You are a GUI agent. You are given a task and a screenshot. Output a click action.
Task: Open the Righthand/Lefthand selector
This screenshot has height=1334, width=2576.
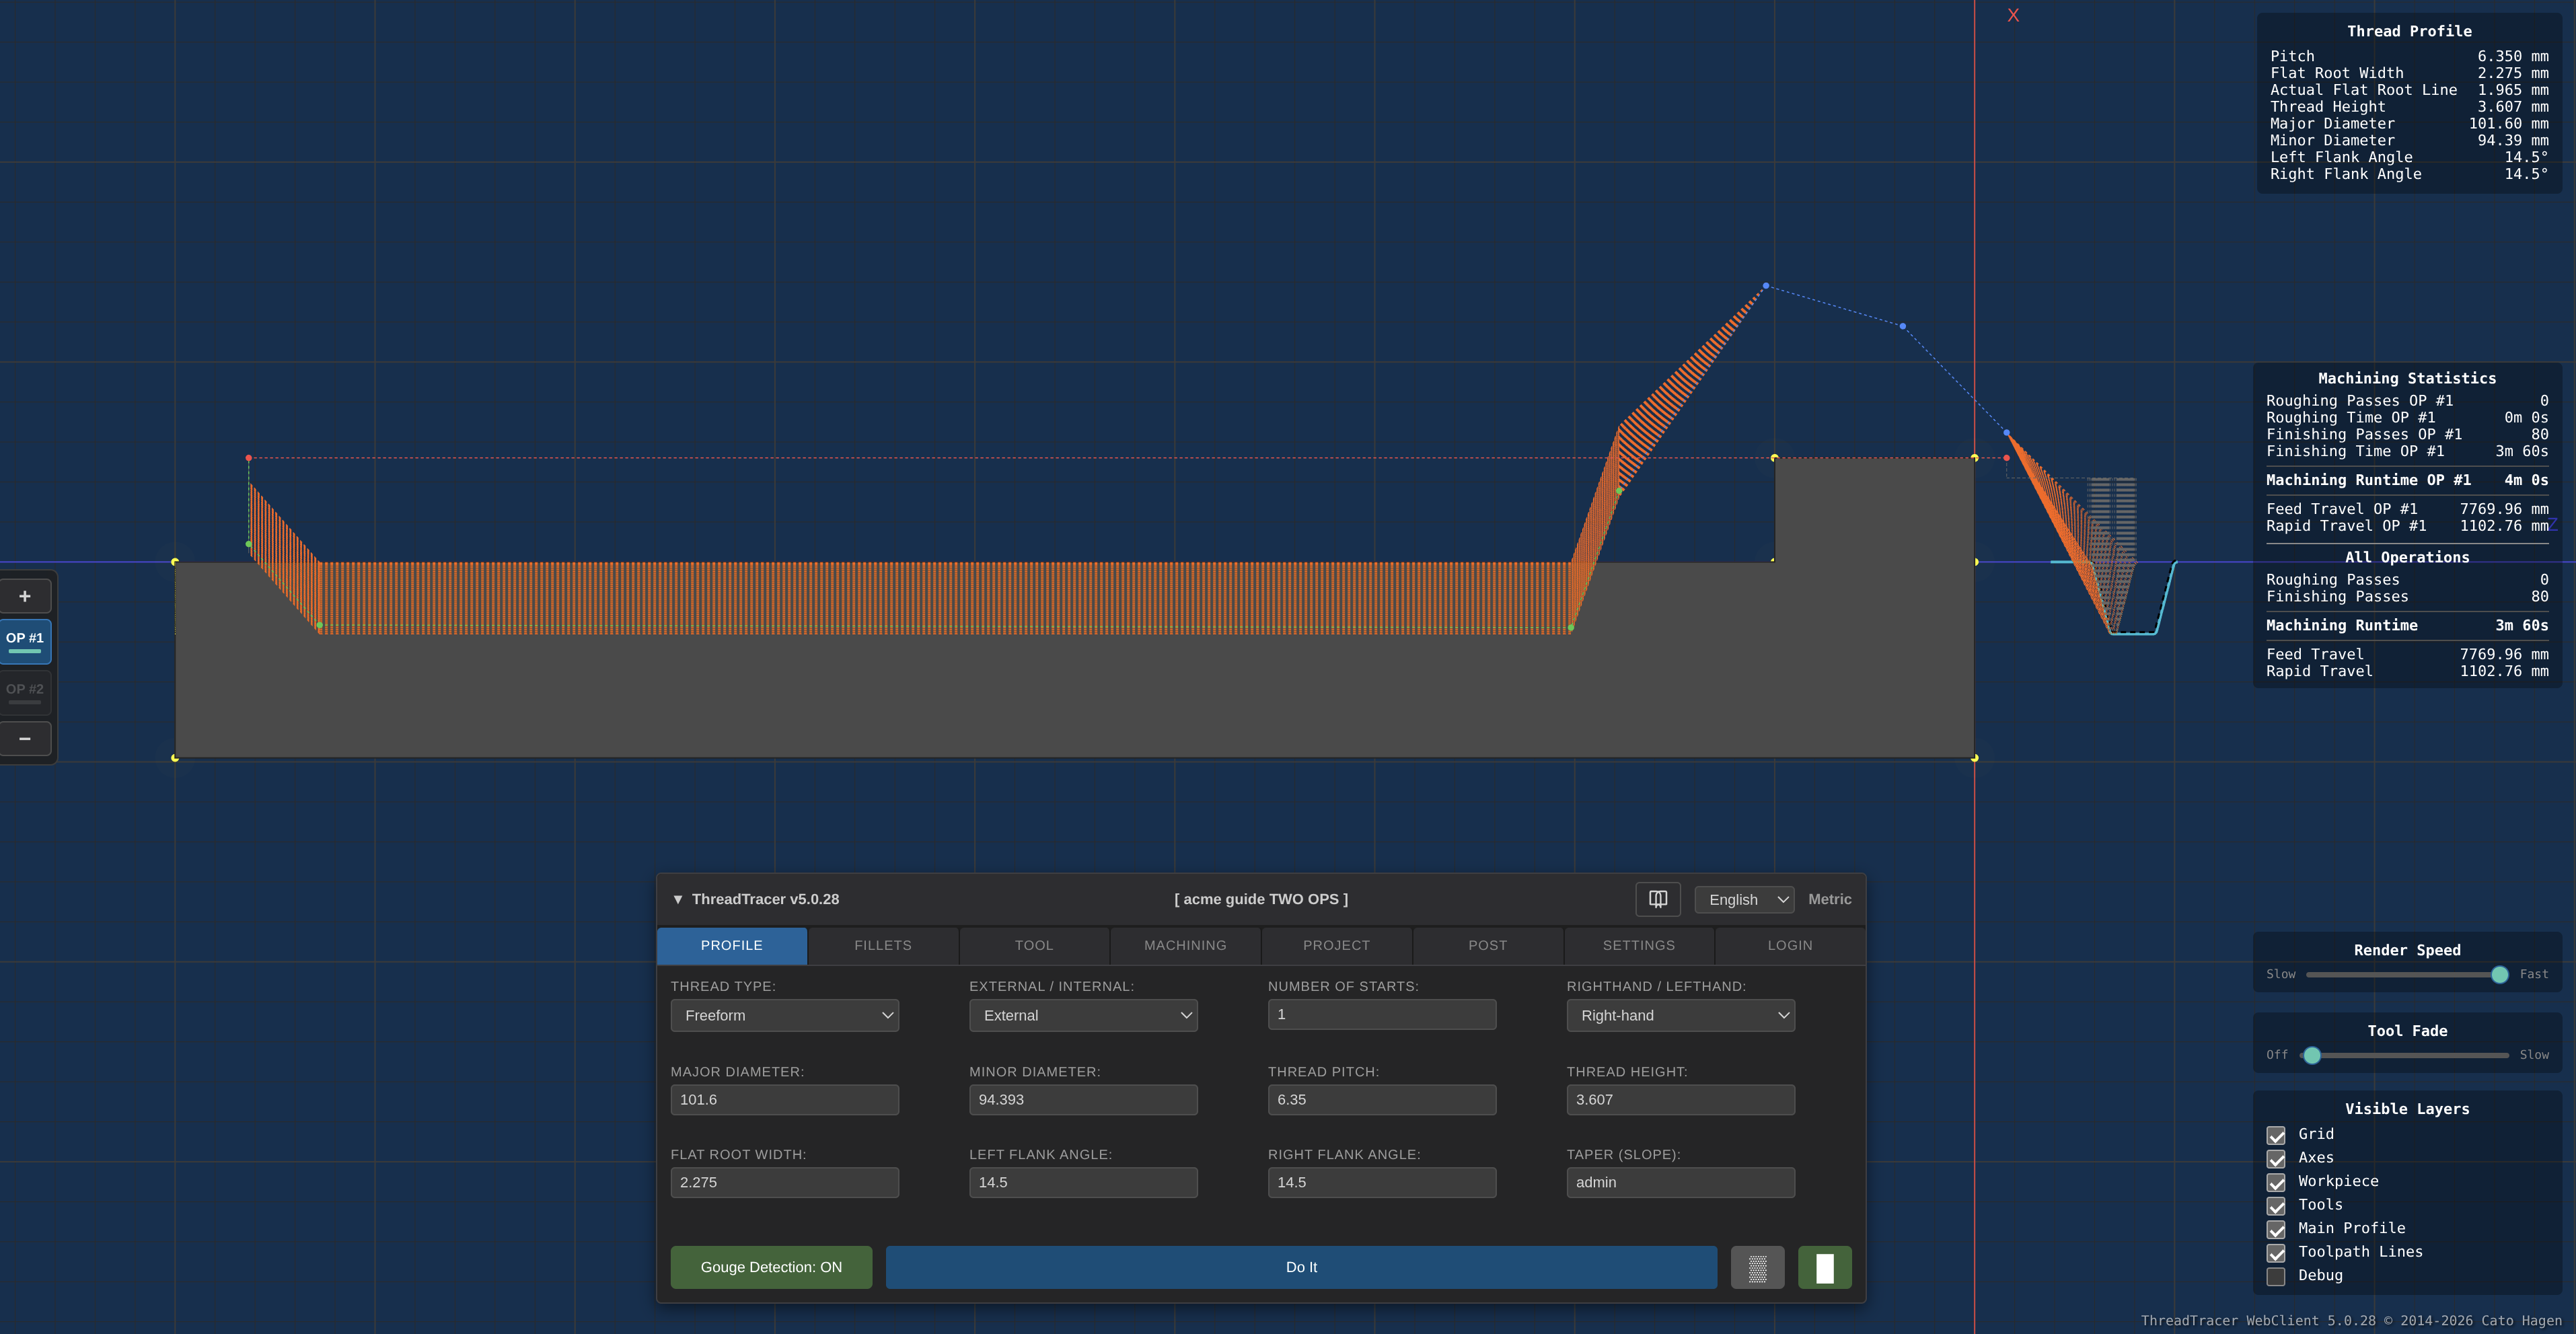tap(1680, 1015)
